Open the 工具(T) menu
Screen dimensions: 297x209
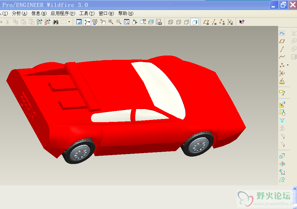pyautogui.click(x=87, y=13)
